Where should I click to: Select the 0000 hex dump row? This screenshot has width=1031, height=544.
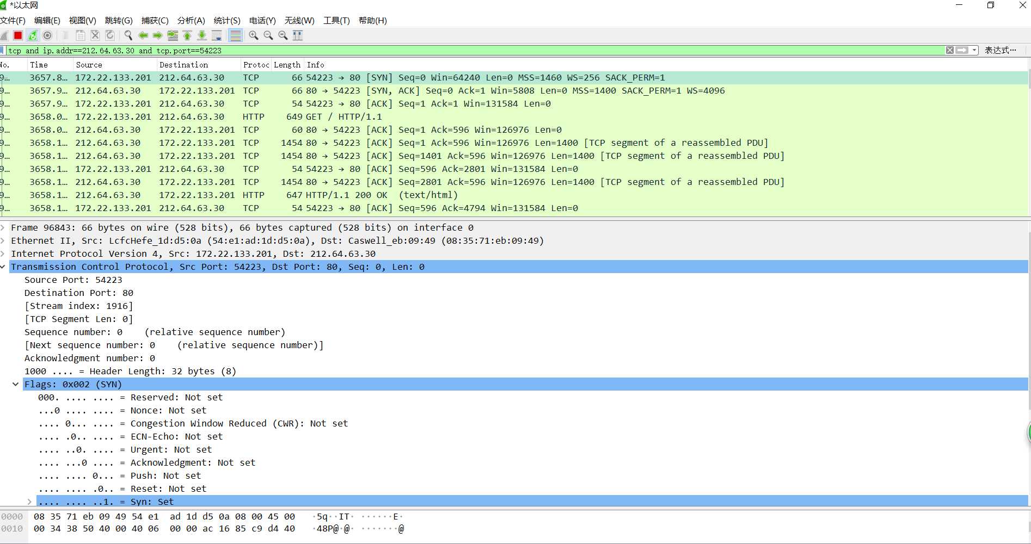tap(201, 516)
